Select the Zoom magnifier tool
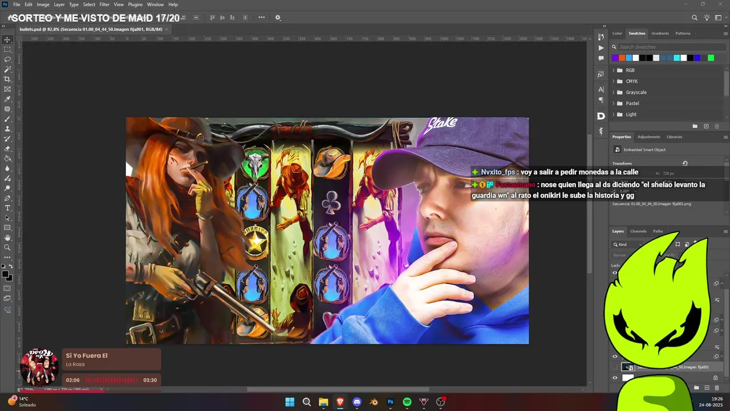 coord(7,248)
